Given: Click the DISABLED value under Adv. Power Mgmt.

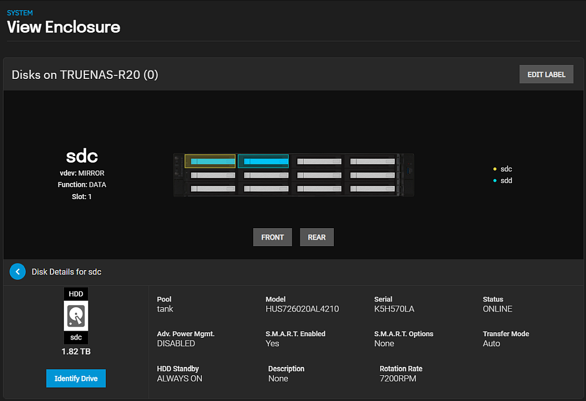Looking at the screenshot, I should (x=176, y=343).
